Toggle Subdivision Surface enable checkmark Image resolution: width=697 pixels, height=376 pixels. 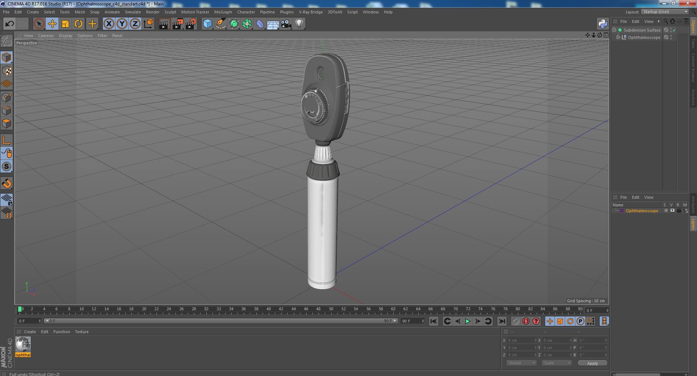(674, 30)
